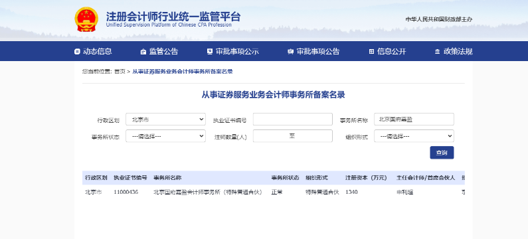
Task: Open the 组织形式 dropdown
Action: click(414, 136)
